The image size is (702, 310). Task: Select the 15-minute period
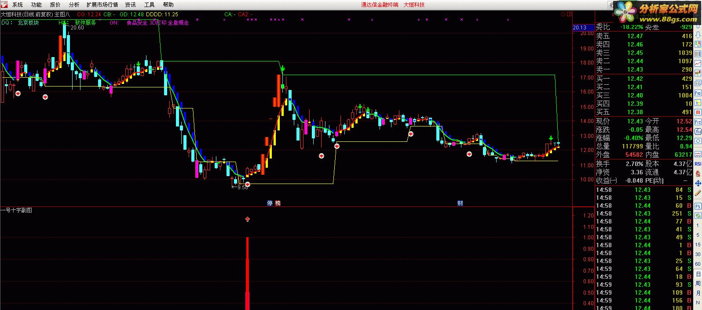698,245
